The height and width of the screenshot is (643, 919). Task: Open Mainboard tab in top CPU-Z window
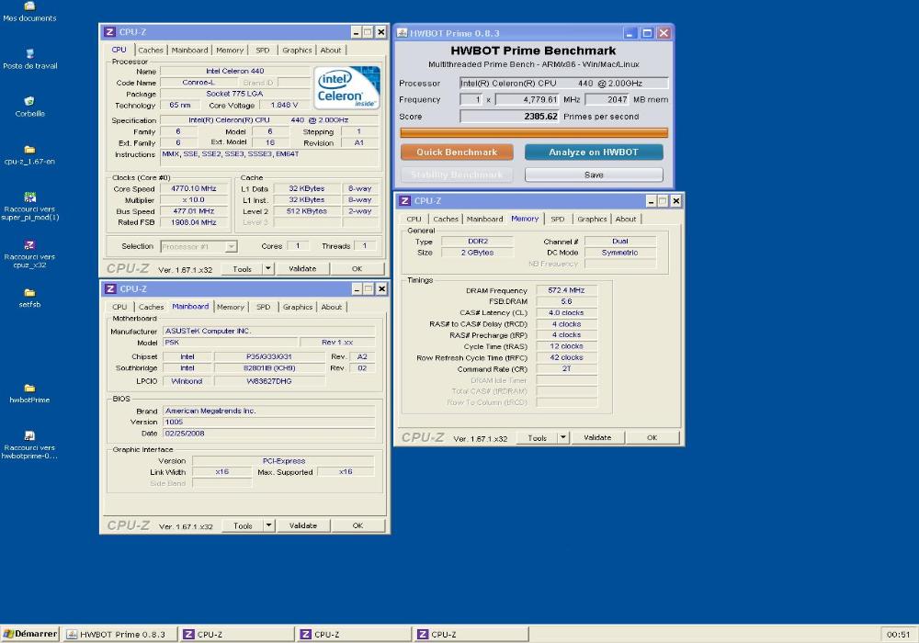tap(190, 51)
